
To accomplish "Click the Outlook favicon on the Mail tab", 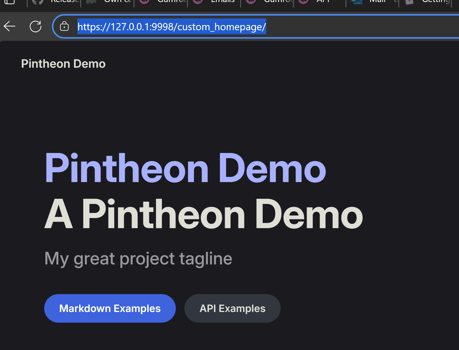I will pos(357,2).
